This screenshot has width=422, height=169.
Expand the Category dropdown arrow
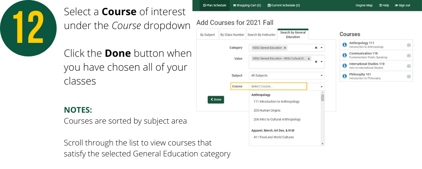click(x=322, y=48)
